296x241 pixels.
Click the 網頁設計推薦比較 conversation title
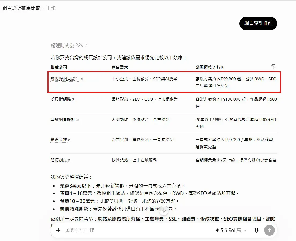(x=21, y=8)
